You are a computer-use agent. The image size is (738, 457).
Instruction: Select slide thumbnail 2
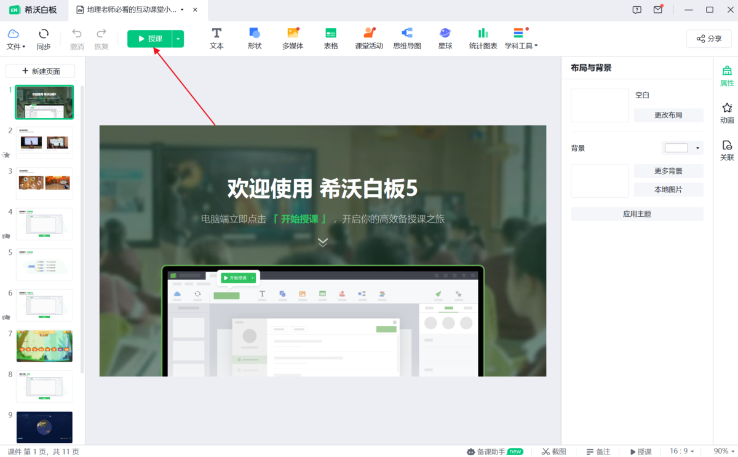(44, 143)
